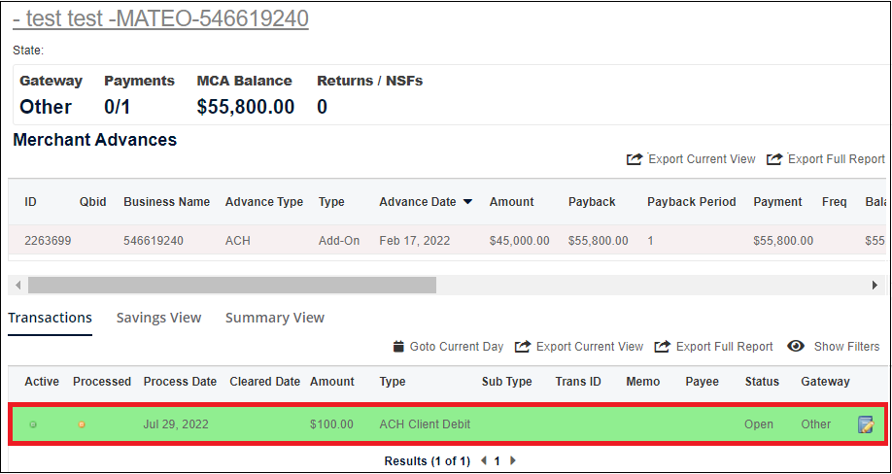The image size is (892, 474).
Task: Click the Business Name 546619240 cell
Action: tap(154, 241)
